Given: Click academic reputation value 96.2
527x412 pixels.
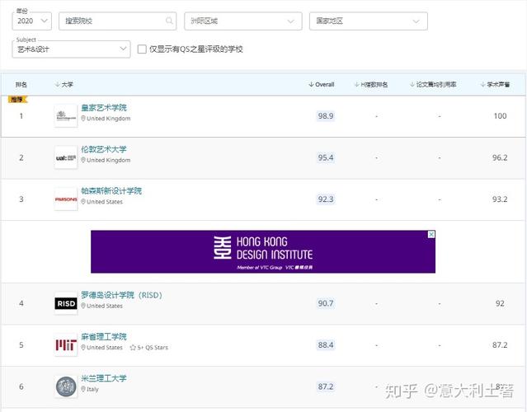Looking at the screenshot, I should 500,157.
